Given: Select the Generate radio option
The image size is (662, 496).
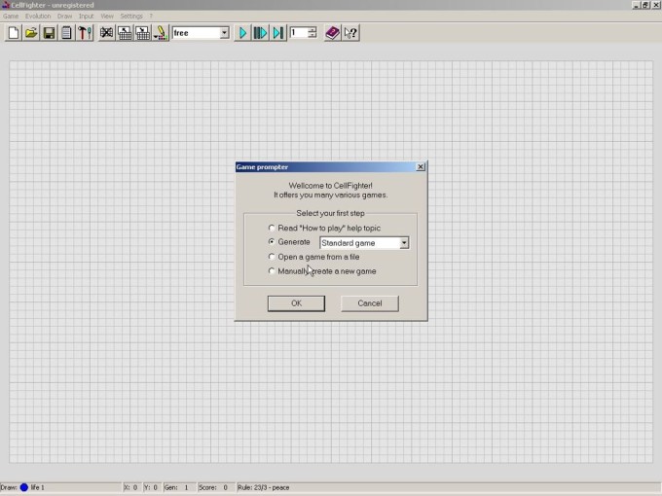Looking at the screenshot, I should [x=289, y=242].
